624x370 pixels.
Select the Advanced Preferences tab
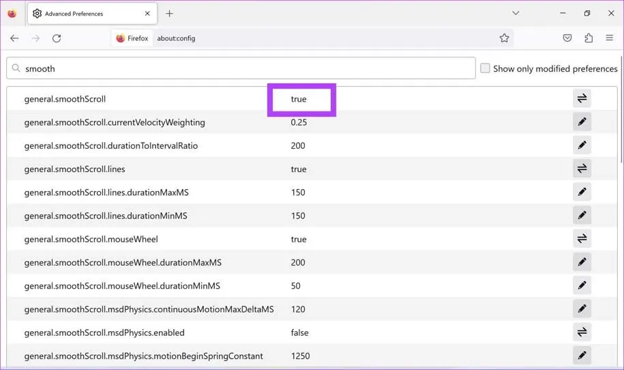coord(89,14)
